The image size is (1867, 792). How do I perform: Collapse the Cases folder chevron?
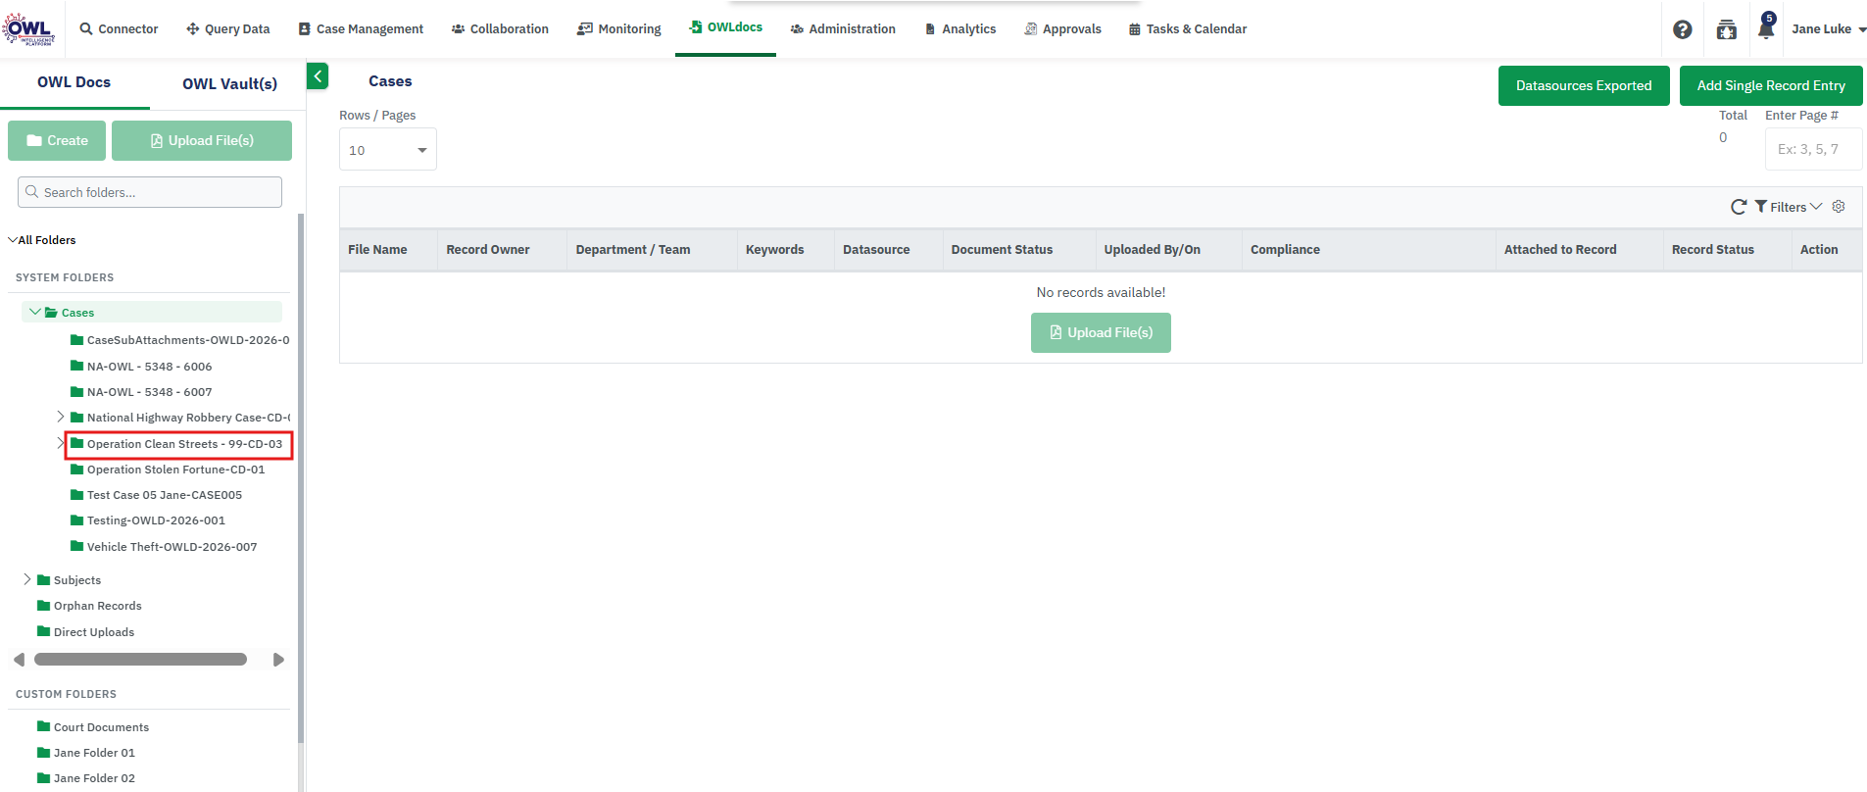pyautogui.click(x=35, y=313)
